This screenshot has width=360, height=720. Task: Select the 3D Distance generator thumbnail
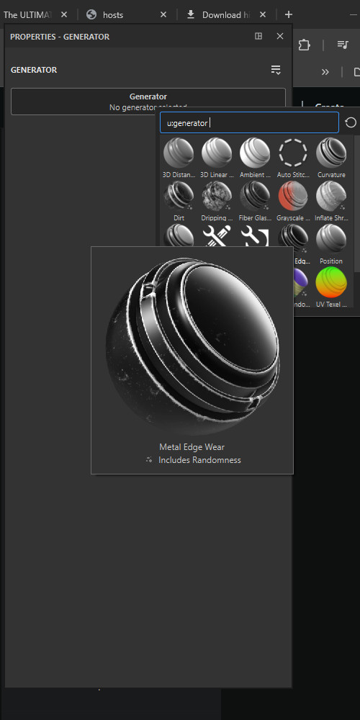point(179,153)
